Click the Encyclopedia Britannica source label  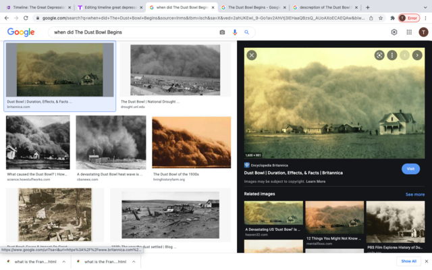[x=269, y=165]
